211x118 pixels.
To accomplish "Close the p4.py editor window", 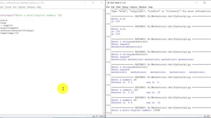I will coord(102,3).
